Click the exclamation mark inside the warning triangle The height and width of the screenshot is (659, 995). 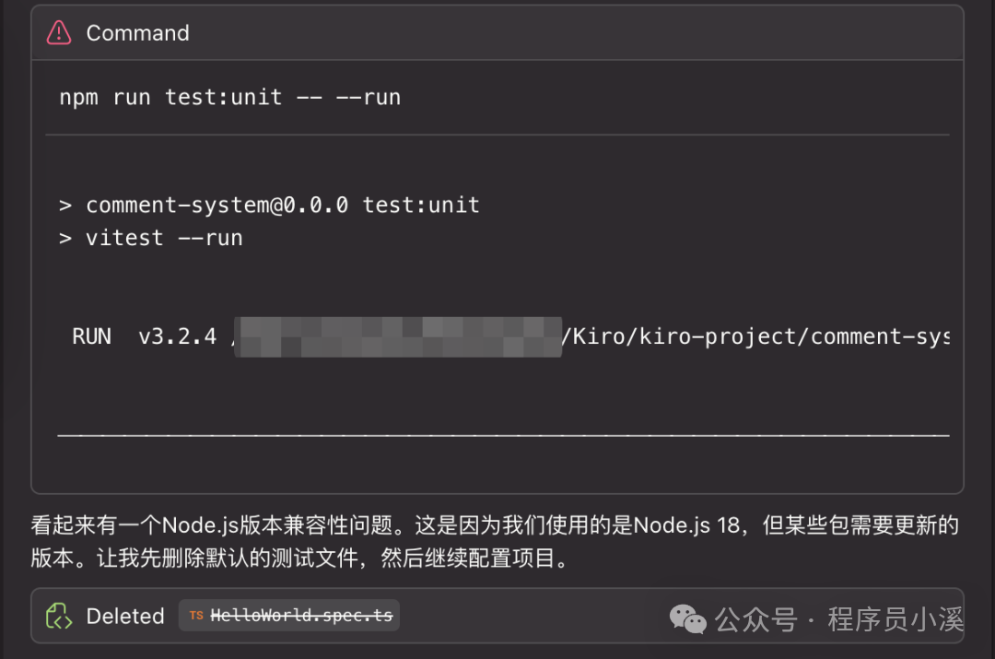57,34
